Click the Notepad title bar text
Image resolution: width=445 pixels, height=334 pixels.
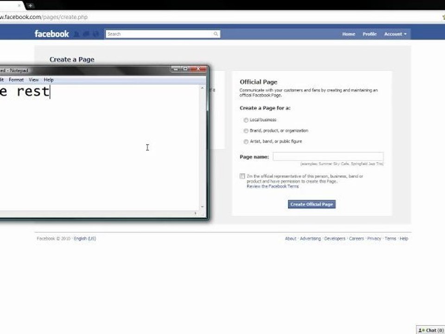point(14,70)
